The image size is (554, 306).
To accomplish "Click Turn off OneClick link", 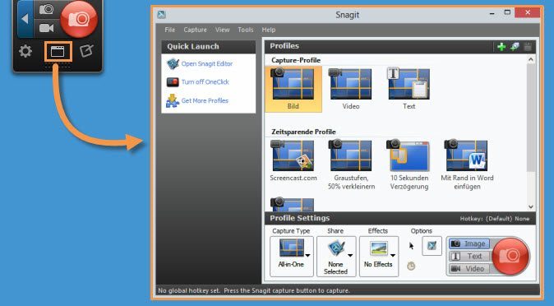I will 205,81.
